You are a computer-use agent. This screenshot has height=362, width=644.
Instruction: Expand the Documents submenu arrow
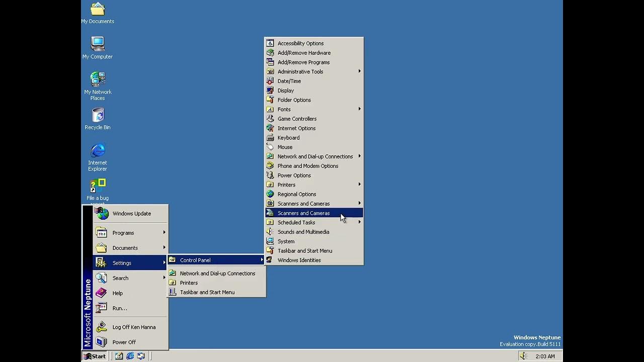coord(164,247)
